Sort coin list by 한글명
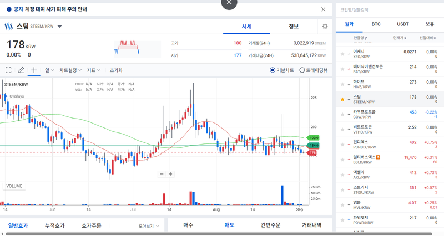 (x=360, y=38)
